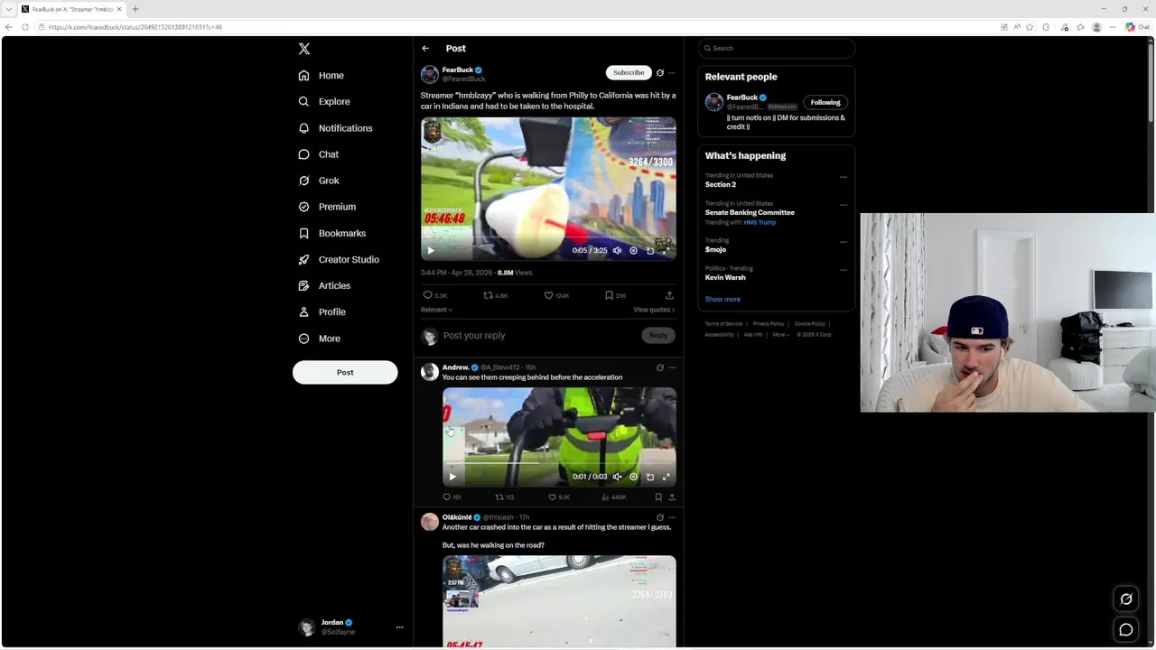The height and width of the screenshot is (650, 1156).
Task: Open options for Kevin Warsh trend
Action: coord(844,270)
